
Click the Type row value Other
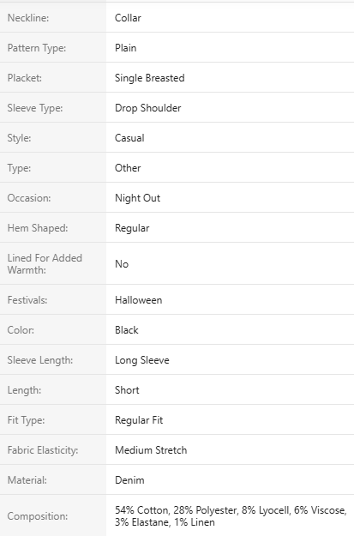(128, 168)
